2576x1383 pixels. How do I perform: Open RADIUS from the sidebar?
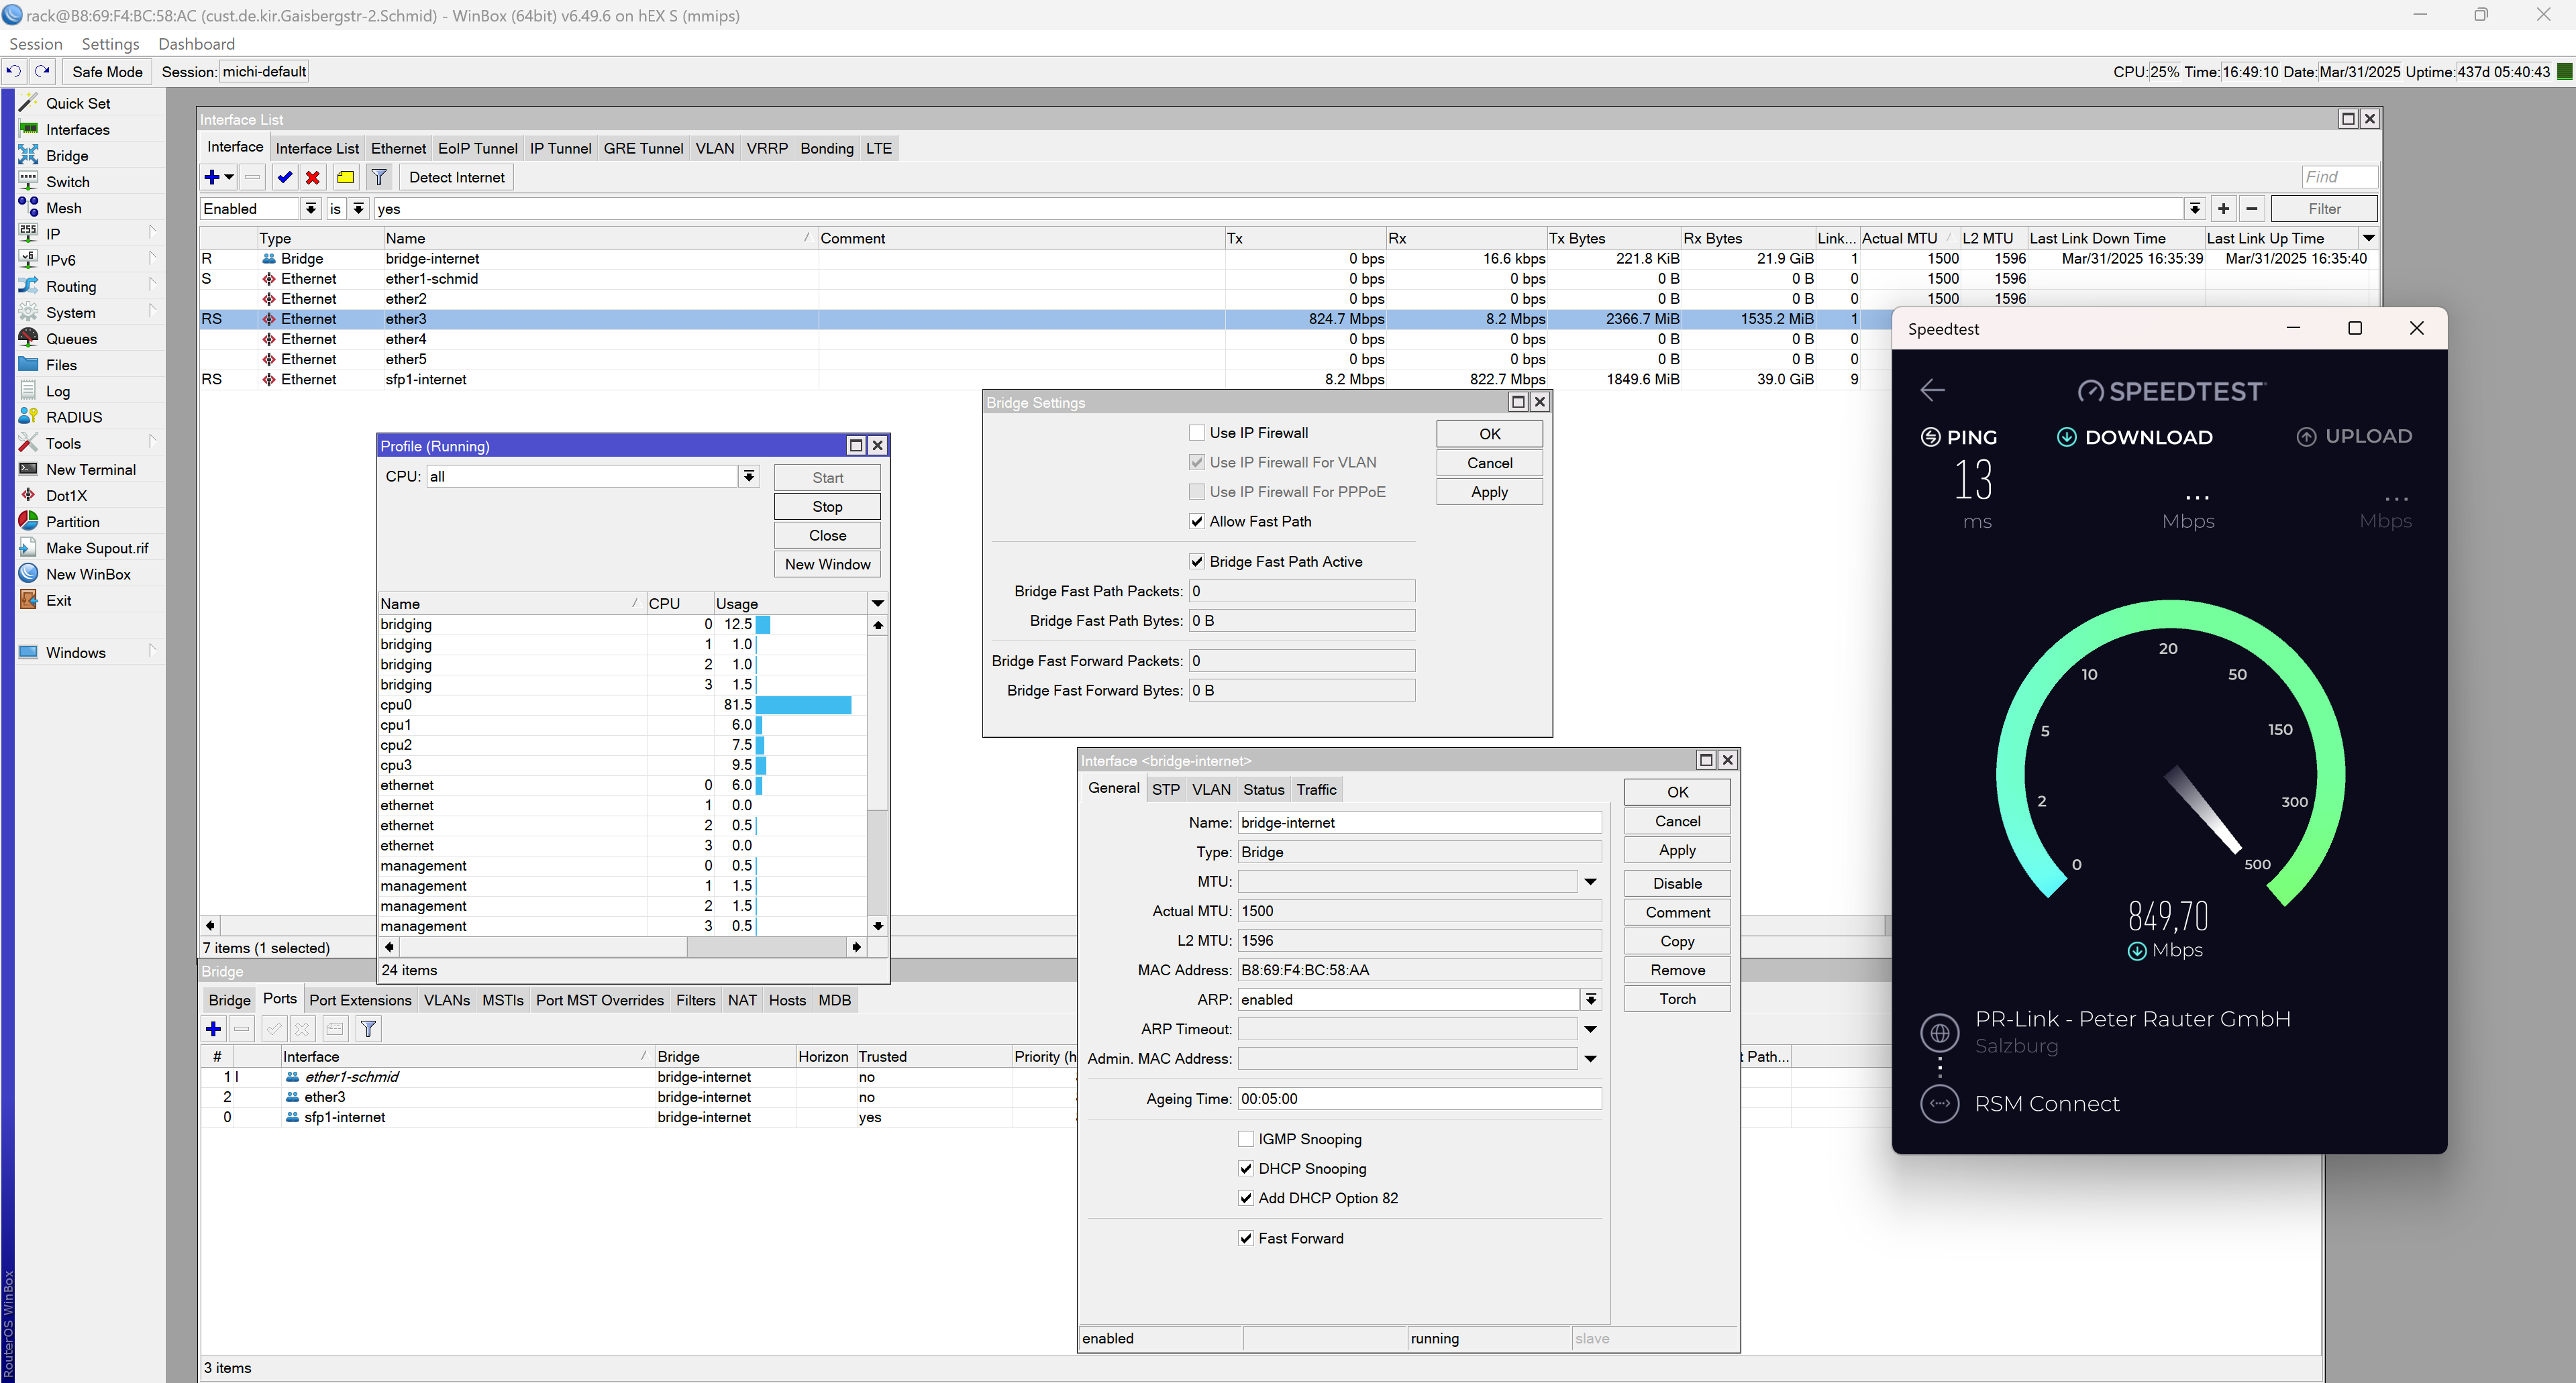(74, 417)
